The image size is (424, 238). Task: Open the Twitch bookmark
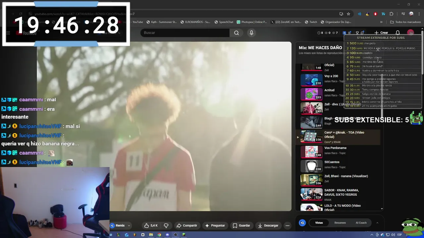[311, 22]
